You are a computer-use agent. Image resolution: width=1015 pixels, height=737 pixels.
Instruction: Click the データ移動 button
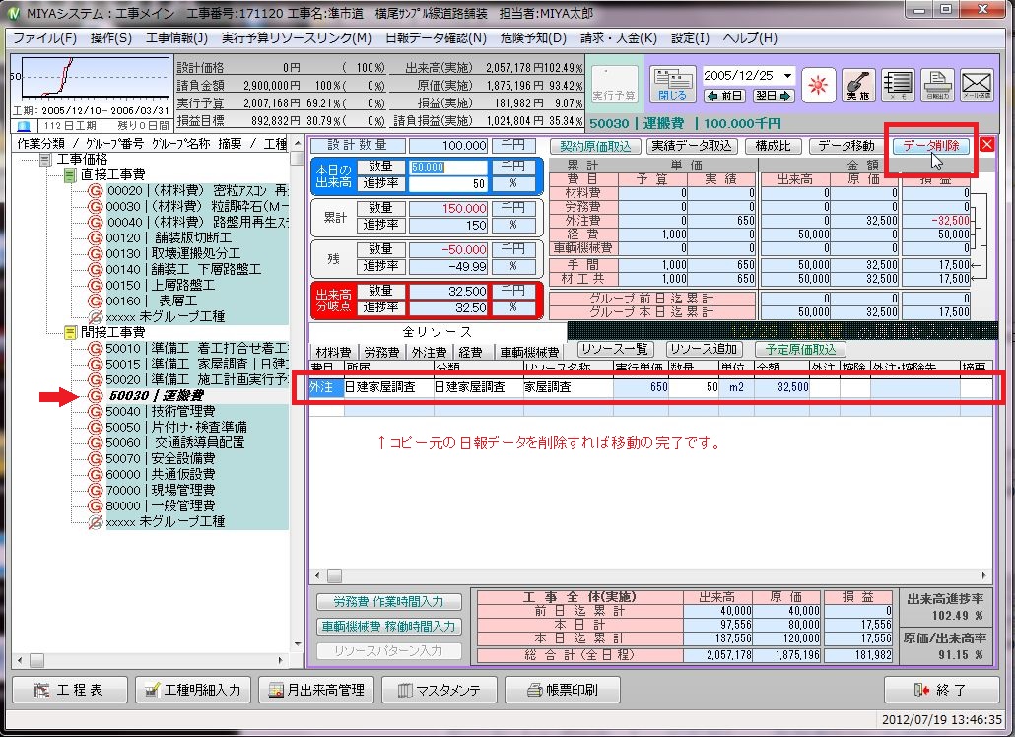[x=846, y=146]
